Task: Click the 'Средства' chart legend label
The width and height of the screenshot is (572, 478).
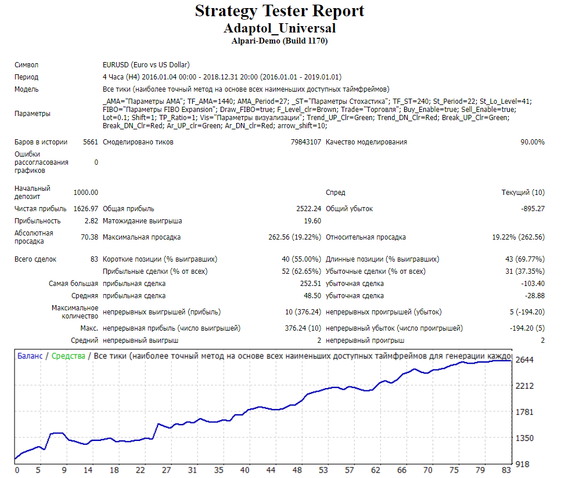Action: (x=68, y=356)
